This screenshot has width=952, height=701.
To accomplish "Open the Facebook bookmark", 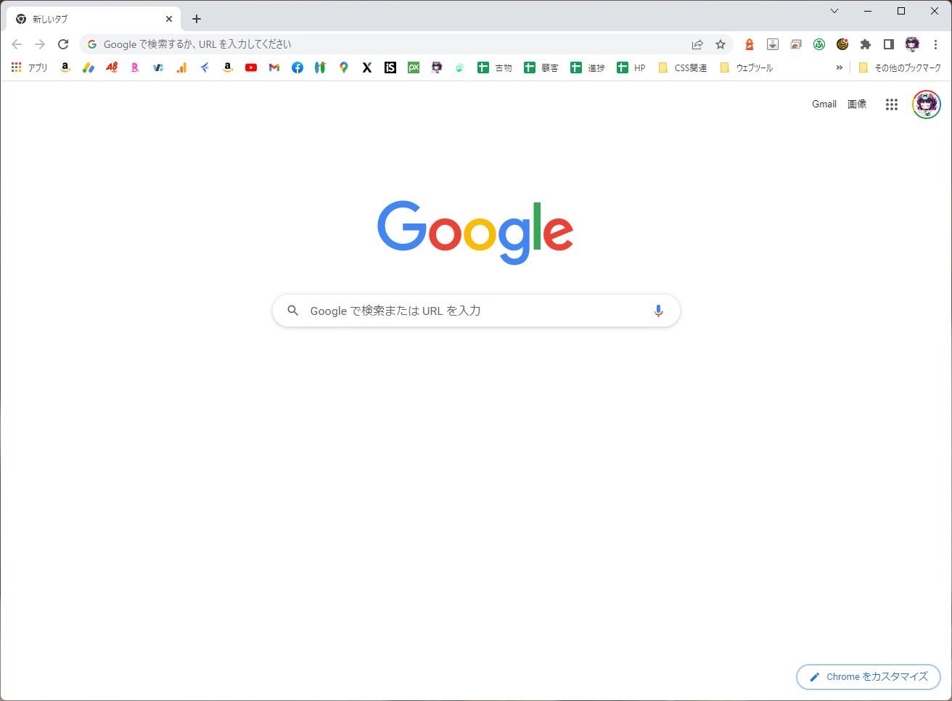I will point(297,67).
